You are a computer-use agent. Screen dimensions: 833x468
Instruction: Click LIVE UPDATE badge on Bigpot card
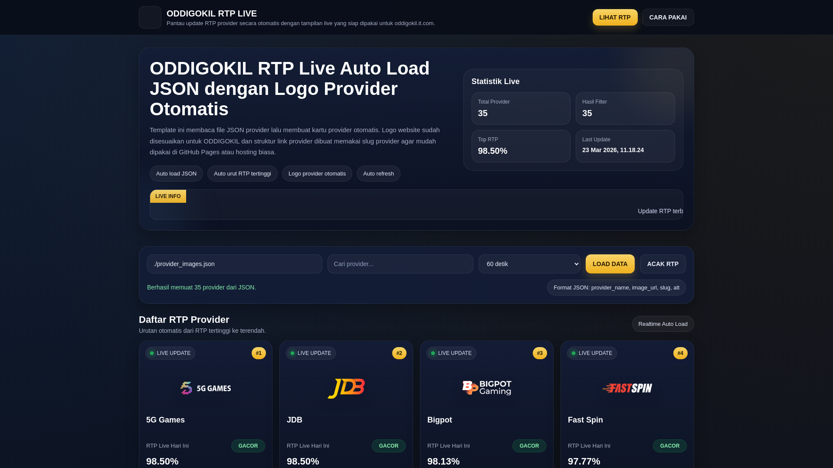pyautogui.click(x=451, y=353)
